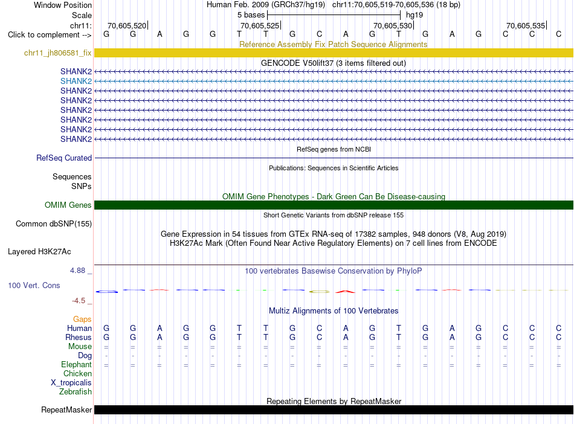Click the last SHANK2 transcript arrow line

point(334,139)
